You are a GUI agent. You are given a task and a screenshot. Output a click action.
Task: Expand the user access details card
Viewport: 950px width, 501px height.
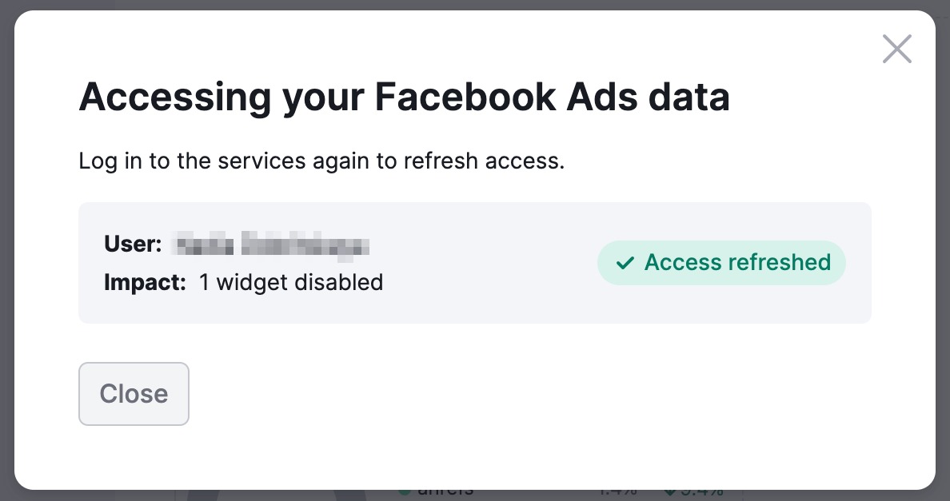coord(475,263)
